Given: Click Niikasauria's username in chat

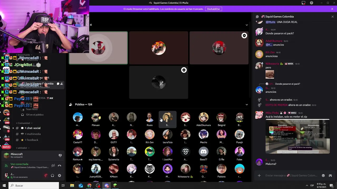Looking at the screenshot, I should [272, 64].
